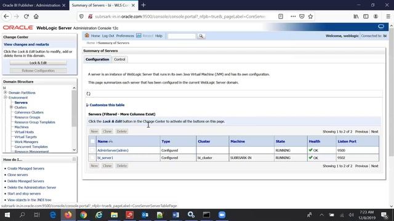Click Domain Structure scrollbar down arrow
The height and width of the screenshot is (221, 394).
point(74,150)
